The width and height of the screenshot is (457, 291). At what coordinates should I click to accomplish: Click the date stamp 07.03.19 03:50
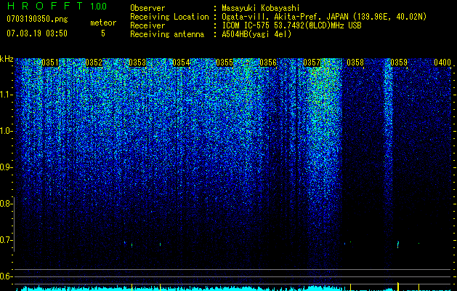[x=37, y=33]
